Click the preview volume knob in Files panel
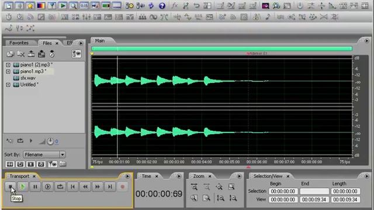The height and width of the screenshot is (210, 374). [50, 141]
